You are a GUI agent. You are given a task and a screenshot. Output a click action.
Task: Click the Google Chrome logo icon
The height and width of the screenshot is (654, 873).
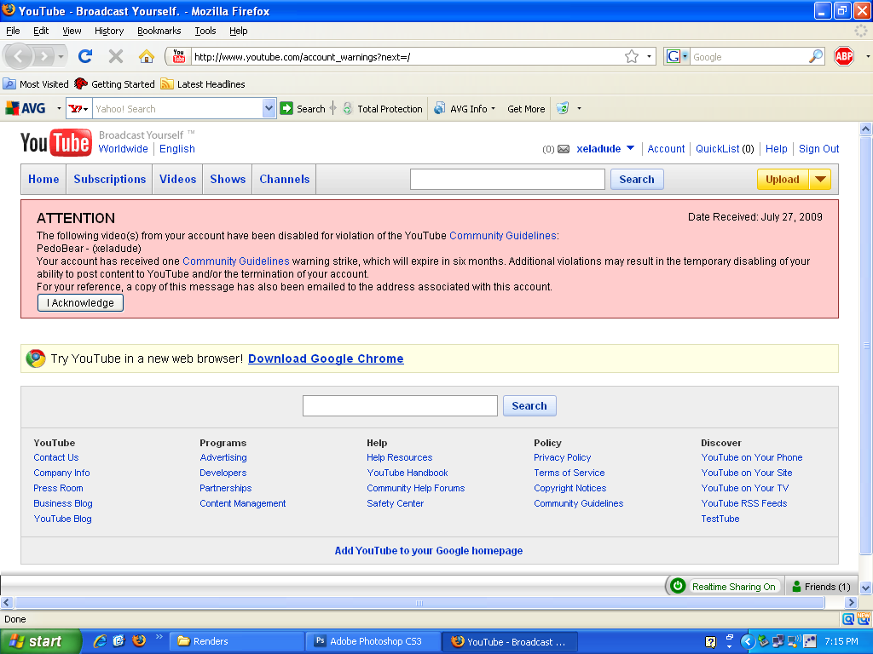coord(36,359)
